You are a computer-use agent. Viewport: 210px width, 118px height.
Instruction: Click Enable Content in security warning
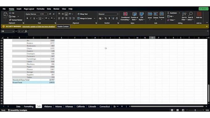(63, 26)
